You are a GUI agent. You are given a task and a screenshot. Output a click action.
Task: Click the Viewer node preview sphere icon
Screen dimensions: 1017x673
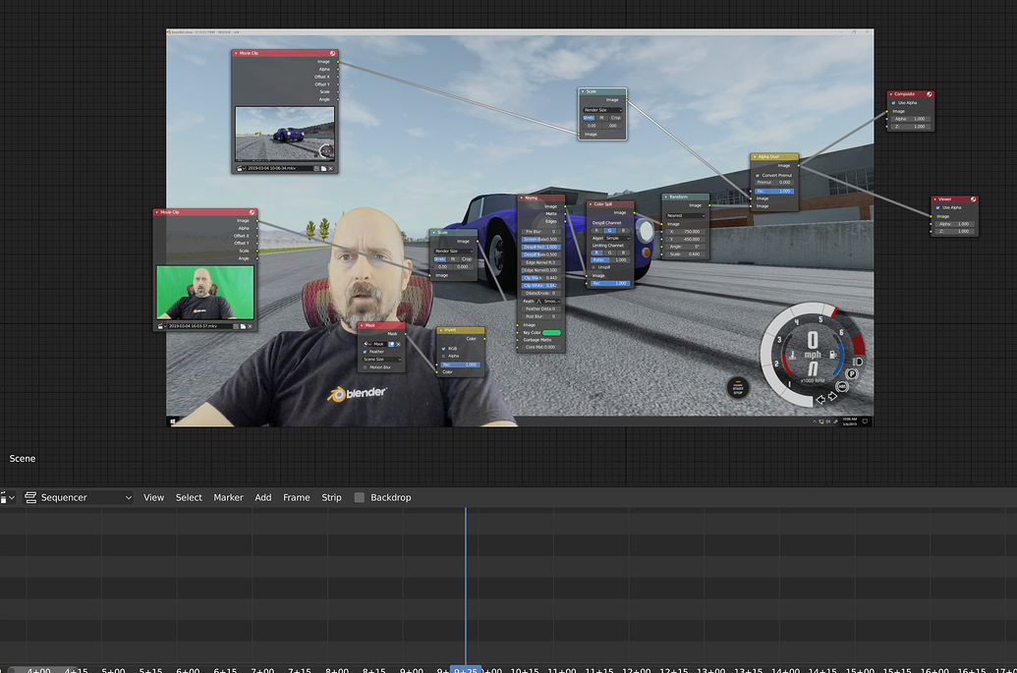click(974, 199)
